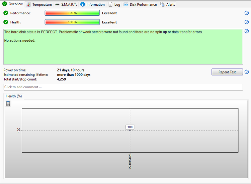Open help icon next to Performance row
Screen dimensions: 251x184
pyautogui.click(x=247, y=13)
